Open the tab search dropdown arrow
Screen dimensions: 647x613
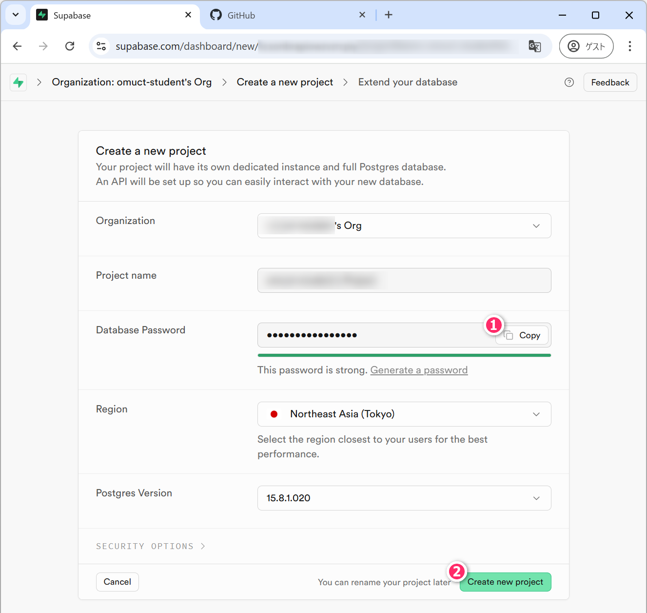(16, 15)
